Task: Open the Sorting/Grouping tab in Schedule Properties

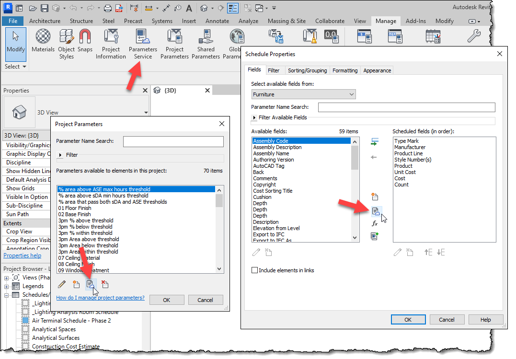Action: click(x=308, y=70)
